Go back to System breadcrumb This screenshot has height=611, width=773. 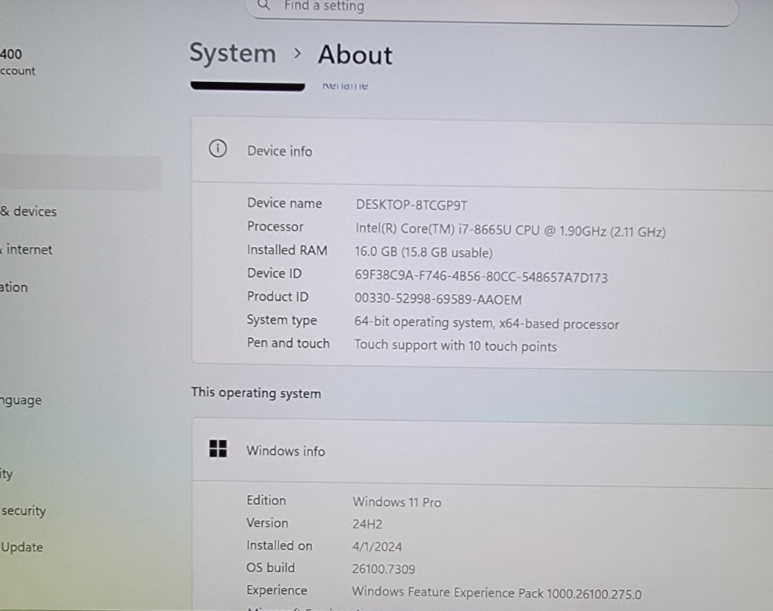point(232,53)
